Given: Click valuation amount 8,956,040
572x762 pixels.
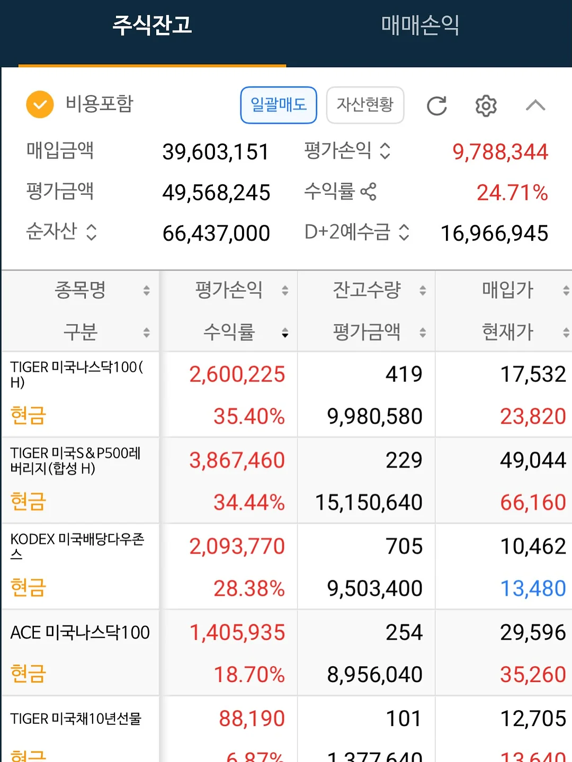Looking at the screenshot, I should 375,675.
